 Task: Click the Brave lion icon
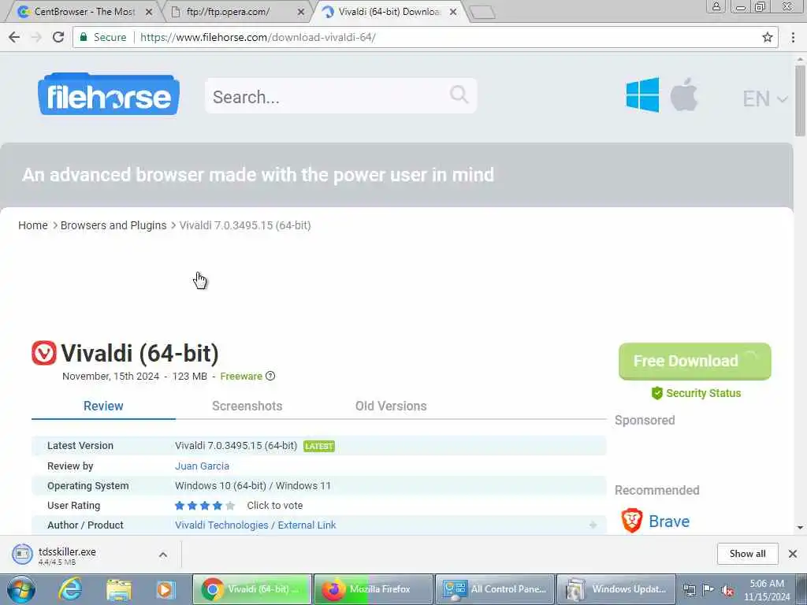(x=631, y=521)
